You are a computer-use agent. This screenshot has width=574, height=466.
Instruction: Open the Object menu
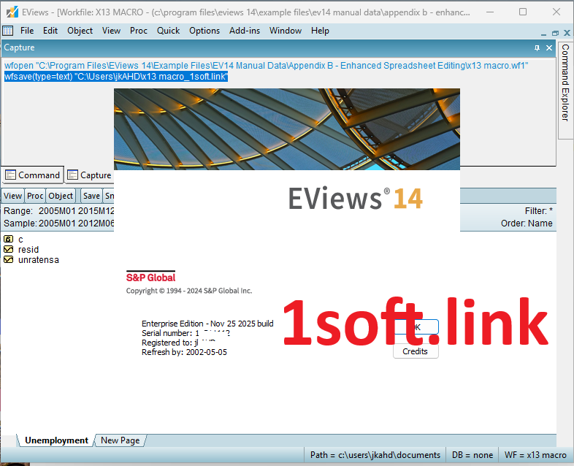tap(80, 31)
